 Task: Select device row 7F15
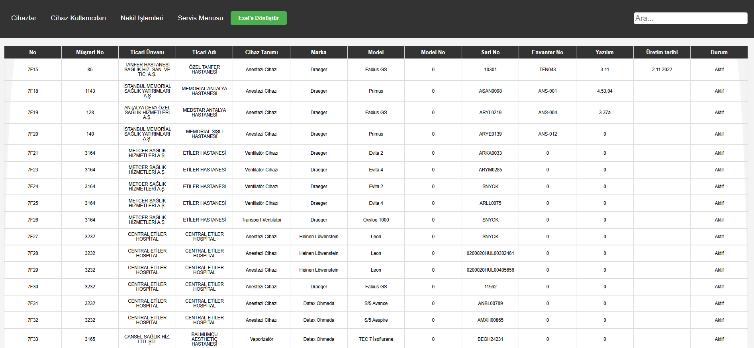click(33, 70)
